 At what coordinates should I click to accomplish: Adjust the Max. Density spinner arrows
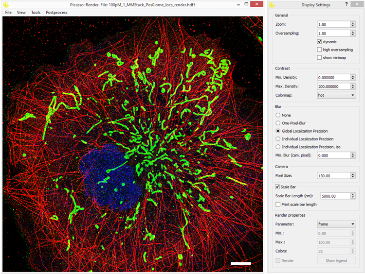coord(353,86)
